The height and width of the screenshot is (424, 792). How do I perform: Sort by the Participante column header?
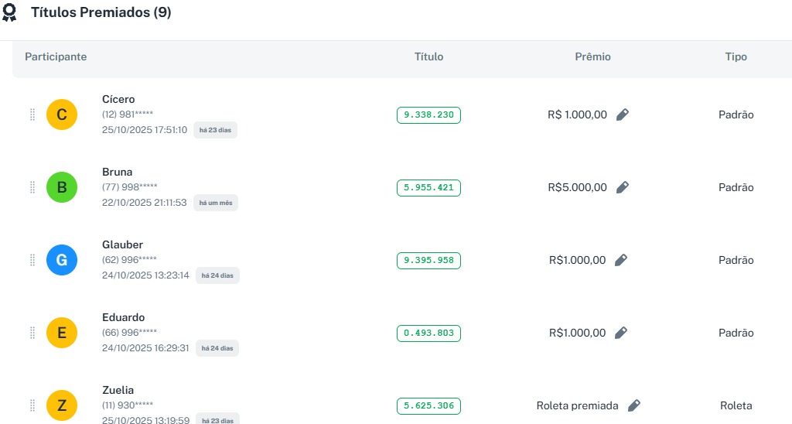[56, 56]
